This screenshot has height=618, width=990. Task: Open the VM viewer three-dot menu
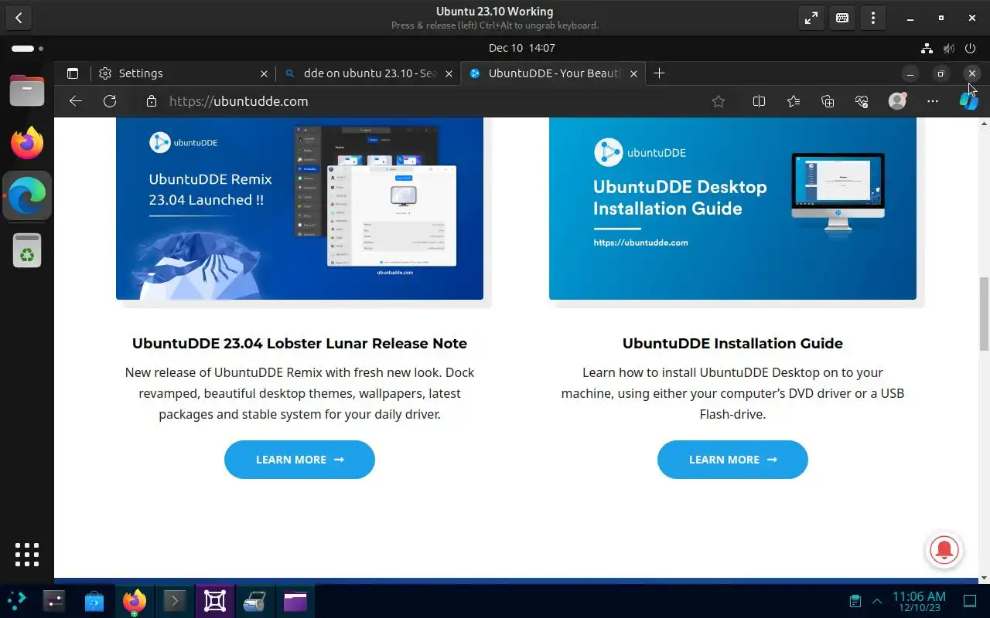click(x=873, y=18)
